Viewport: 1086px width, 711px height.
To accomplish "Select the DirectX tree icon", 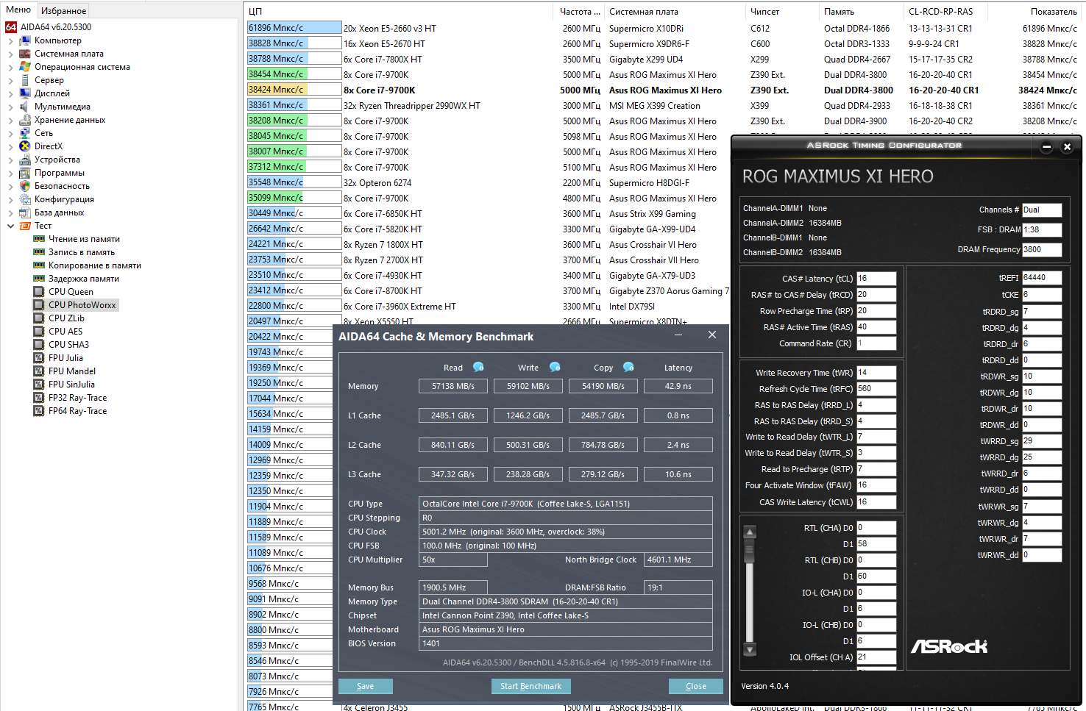I will point(25,146).
